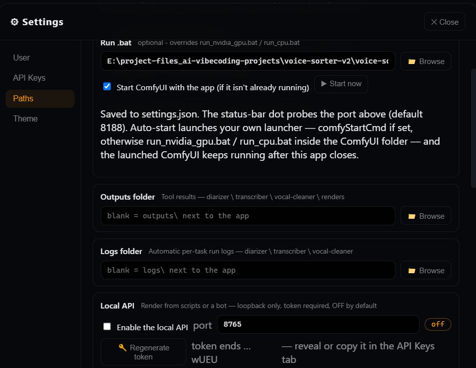Click folder icon on Run .bat Browse
This screenshot has width=476, height=368.
[x=412, y=62]
